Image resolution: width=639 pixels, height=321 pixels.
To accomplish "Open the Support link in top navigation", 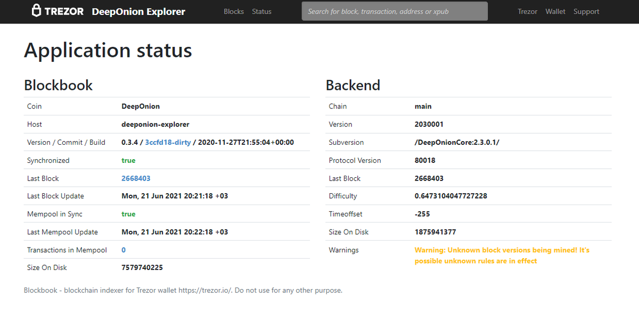I will pyautogui.click(x=586, y=11).
